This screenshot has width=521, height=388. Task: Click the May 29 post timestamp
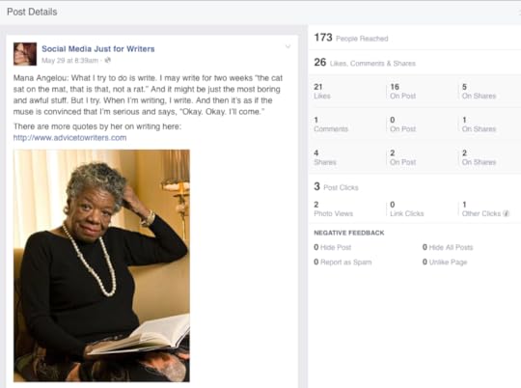pos(69,60)
